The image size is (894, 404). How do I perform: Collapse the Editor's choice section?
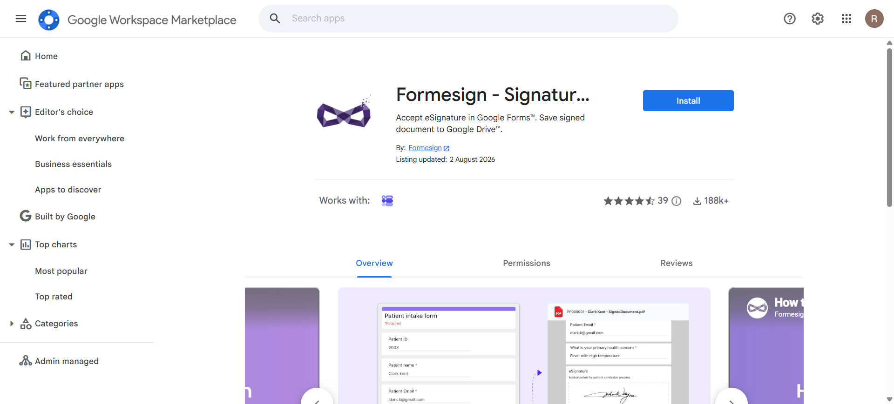[12, 112]
